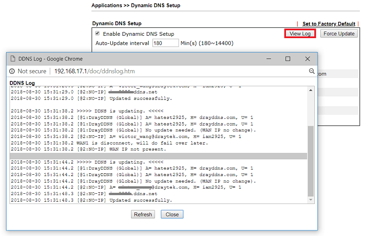This screenshot has height=236, width=372.
Task: Toggle Enable Dynamic DNS Setup checkbox
Action: click(97, 34)
